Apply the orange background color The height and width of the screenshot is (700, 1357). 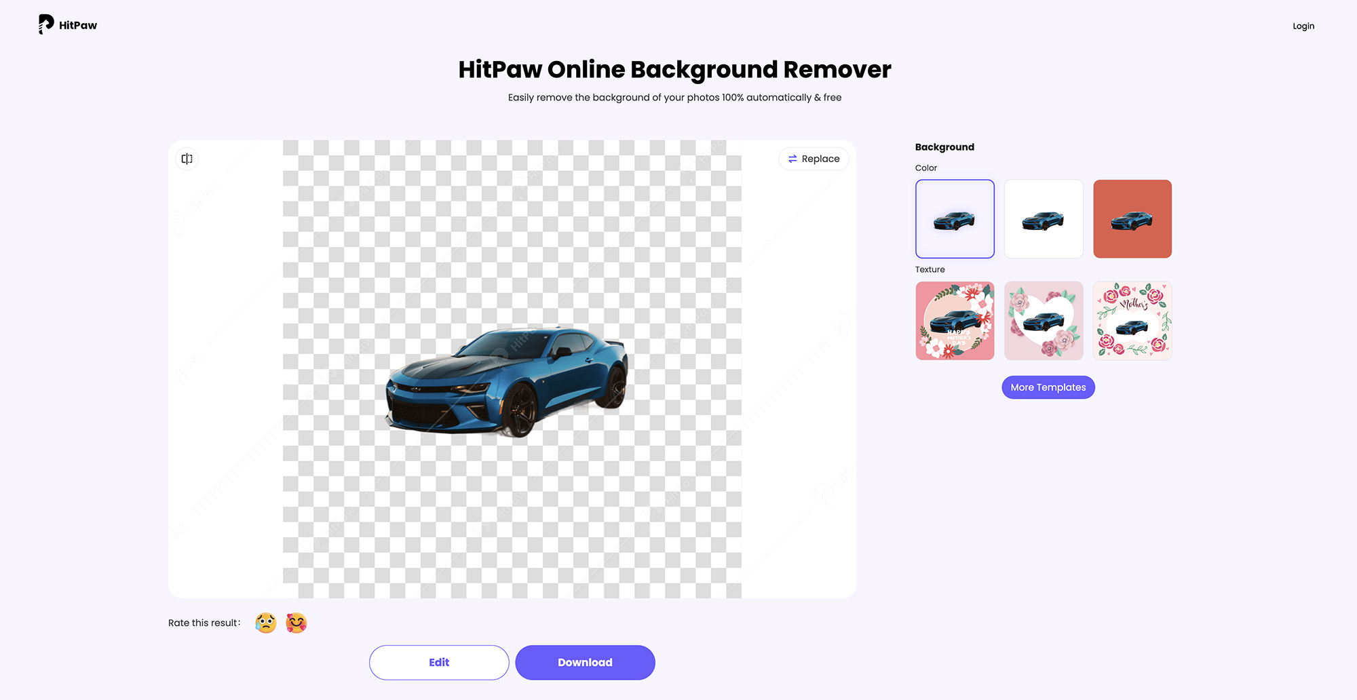point(1132,218)
